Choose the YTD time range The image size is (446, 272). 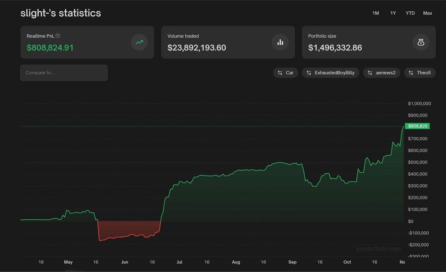(410, 13)
